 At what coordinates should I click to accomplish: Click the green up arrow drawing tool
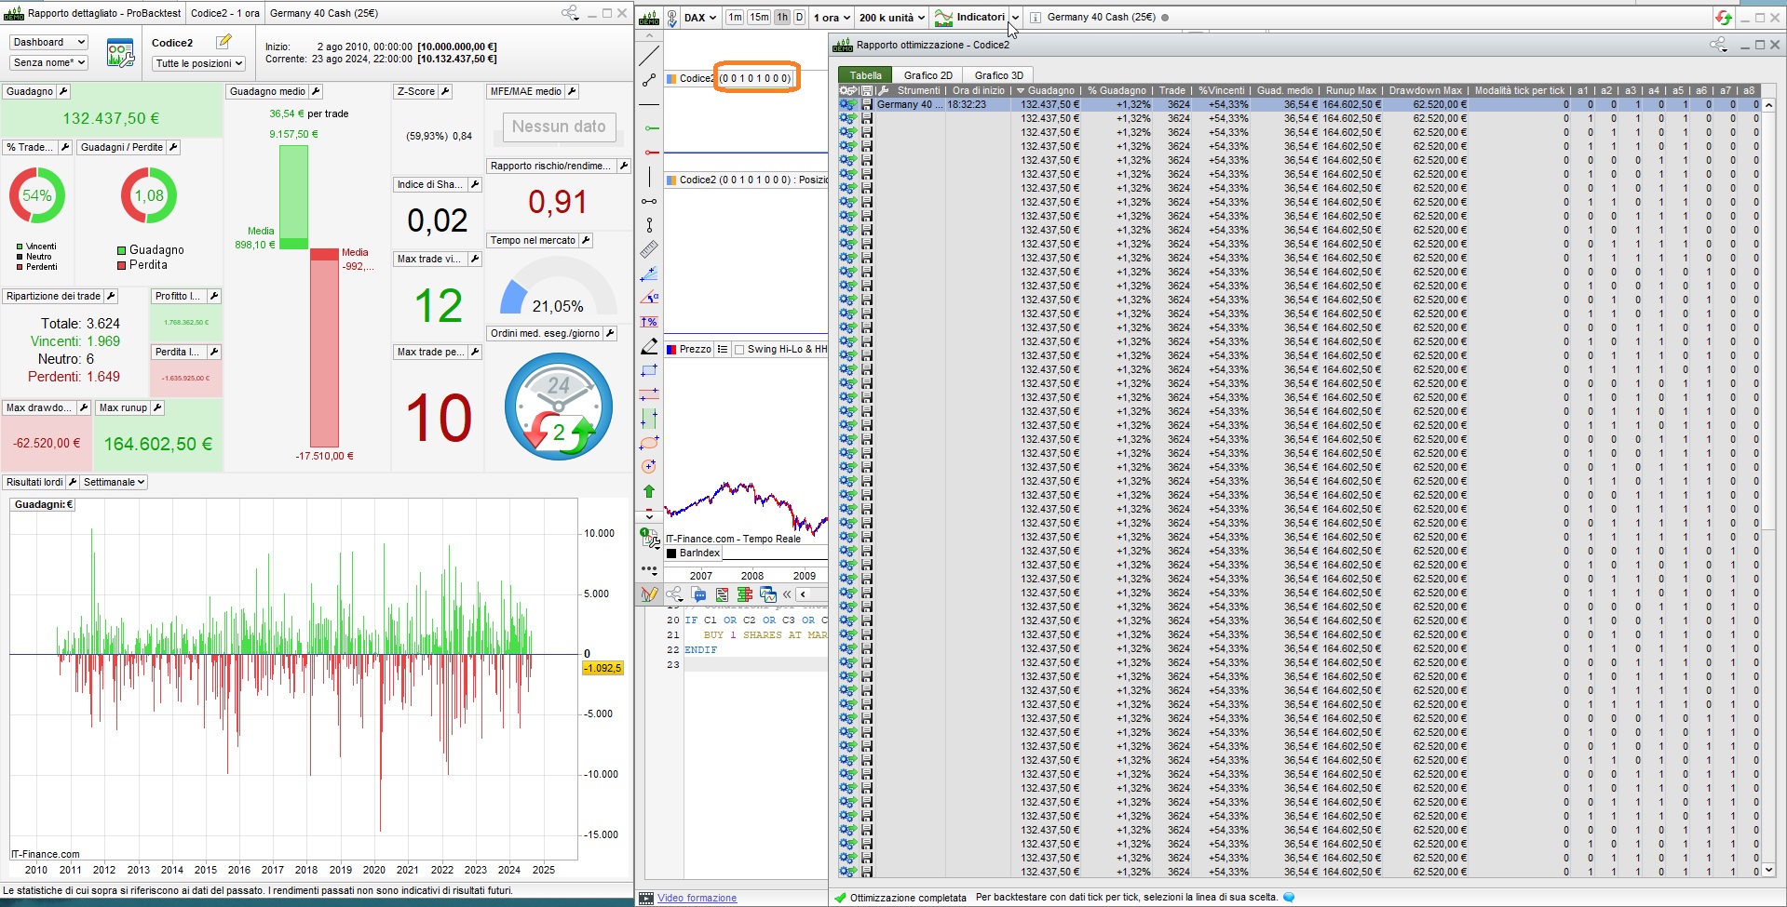pyautogui.click(x=649, y=491)
